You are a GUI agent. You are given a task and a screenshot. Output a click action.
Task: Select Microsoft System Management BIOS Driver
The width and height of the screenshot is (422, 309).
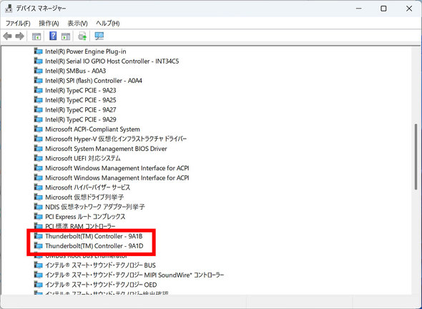click(x=106, y=149)
